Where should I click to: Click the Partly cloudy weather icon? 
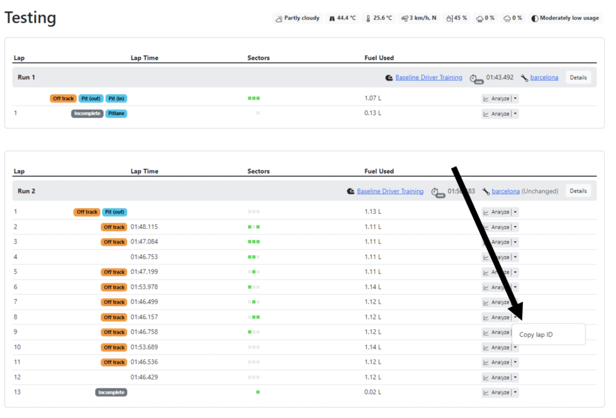tap(279, 19)
